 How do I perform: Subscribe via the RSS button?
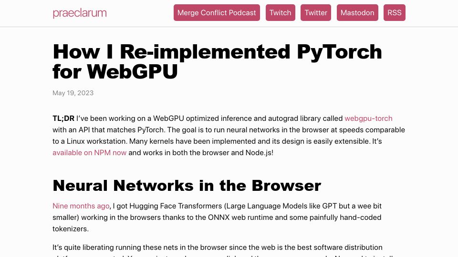click(395, 12)
